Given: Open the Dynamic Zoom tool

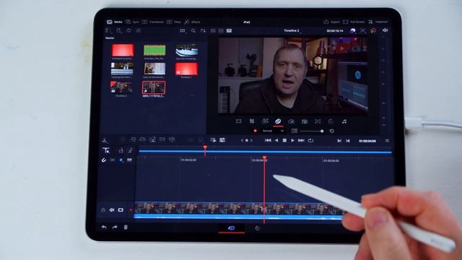Looking at the screenshot, I should [265, 121].
